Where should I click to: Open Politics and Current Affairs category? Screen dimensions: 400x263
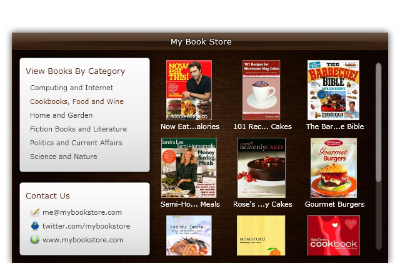coord(76,143)
